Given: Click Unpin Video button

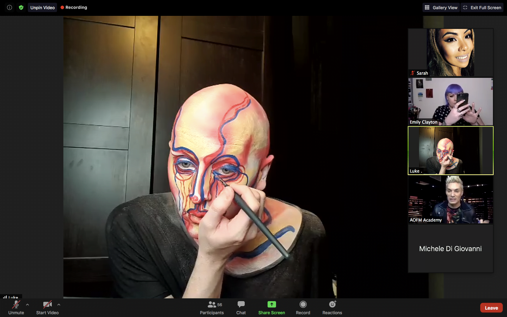Looking at the screenshot, I should tap(42, 7).
